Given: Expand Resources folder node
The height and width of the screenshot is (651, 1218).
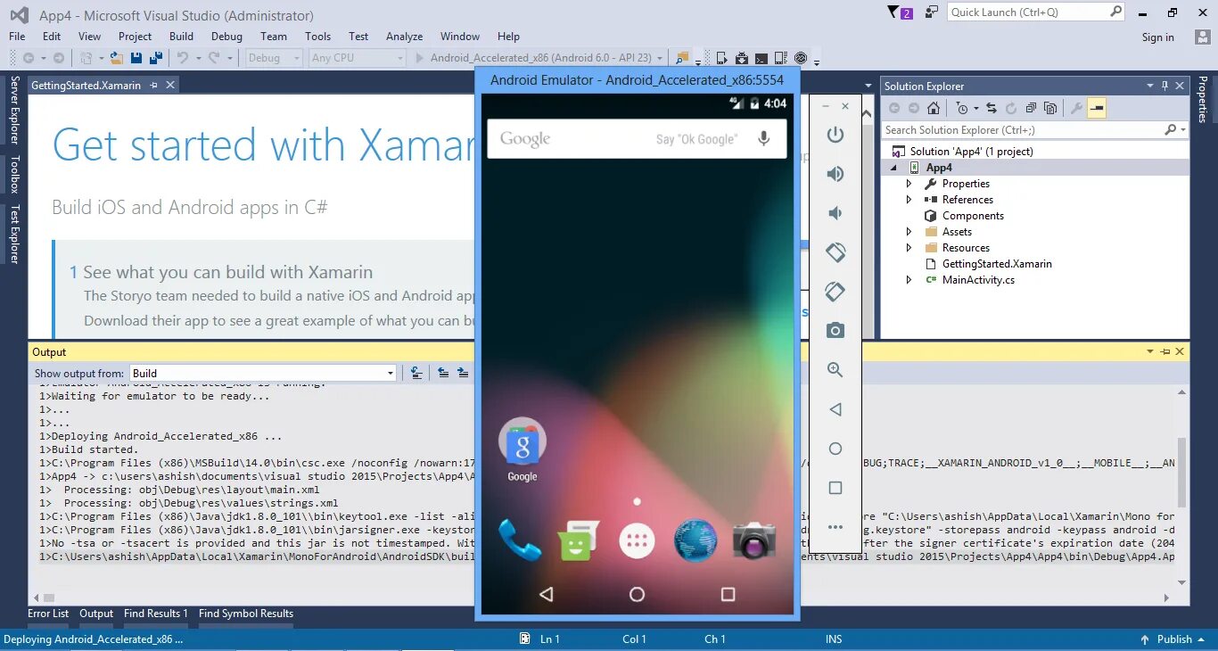Looking at the screenshot, I should pyautogui.click(x=909, y=248).
